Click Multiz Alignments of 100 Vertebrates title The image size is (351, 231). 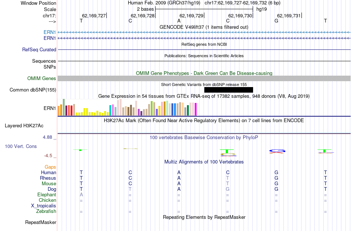[204, 162]
